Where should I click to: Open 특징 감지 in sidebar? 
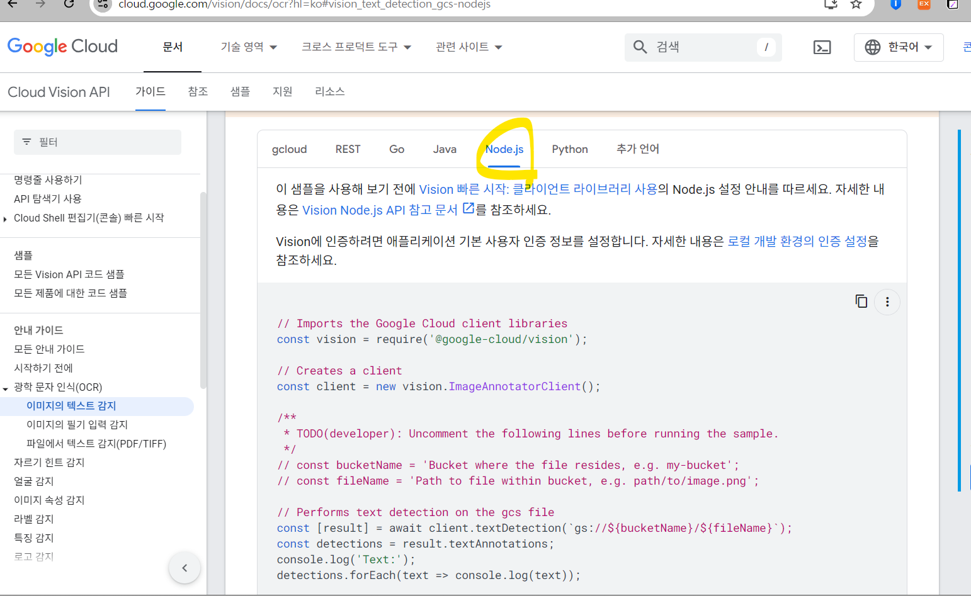click(x=34, y=538)
